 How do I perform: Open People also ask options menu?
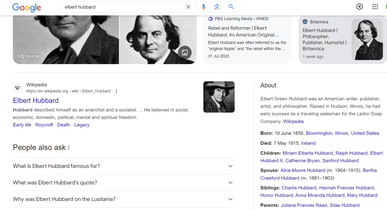click(x=69, y=148)
